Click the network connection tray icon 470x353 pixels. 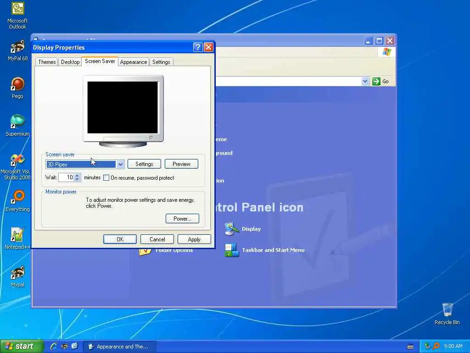(427, 346)
